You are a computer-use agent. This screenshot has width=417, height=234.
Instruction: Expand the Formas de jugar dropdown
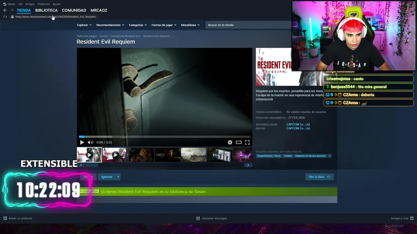coord(164,25)
